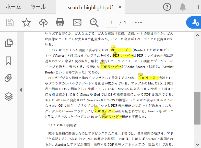The width and height of the screenshot is (201, 148).
Task: Click the word 'Chrome' in the paragraph
Action: tap(68, 111)
